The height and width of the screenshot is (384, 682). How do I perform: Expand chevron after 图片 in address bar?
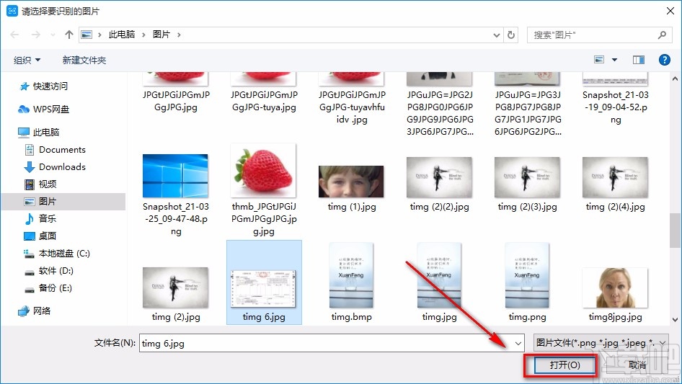[179, 35]
